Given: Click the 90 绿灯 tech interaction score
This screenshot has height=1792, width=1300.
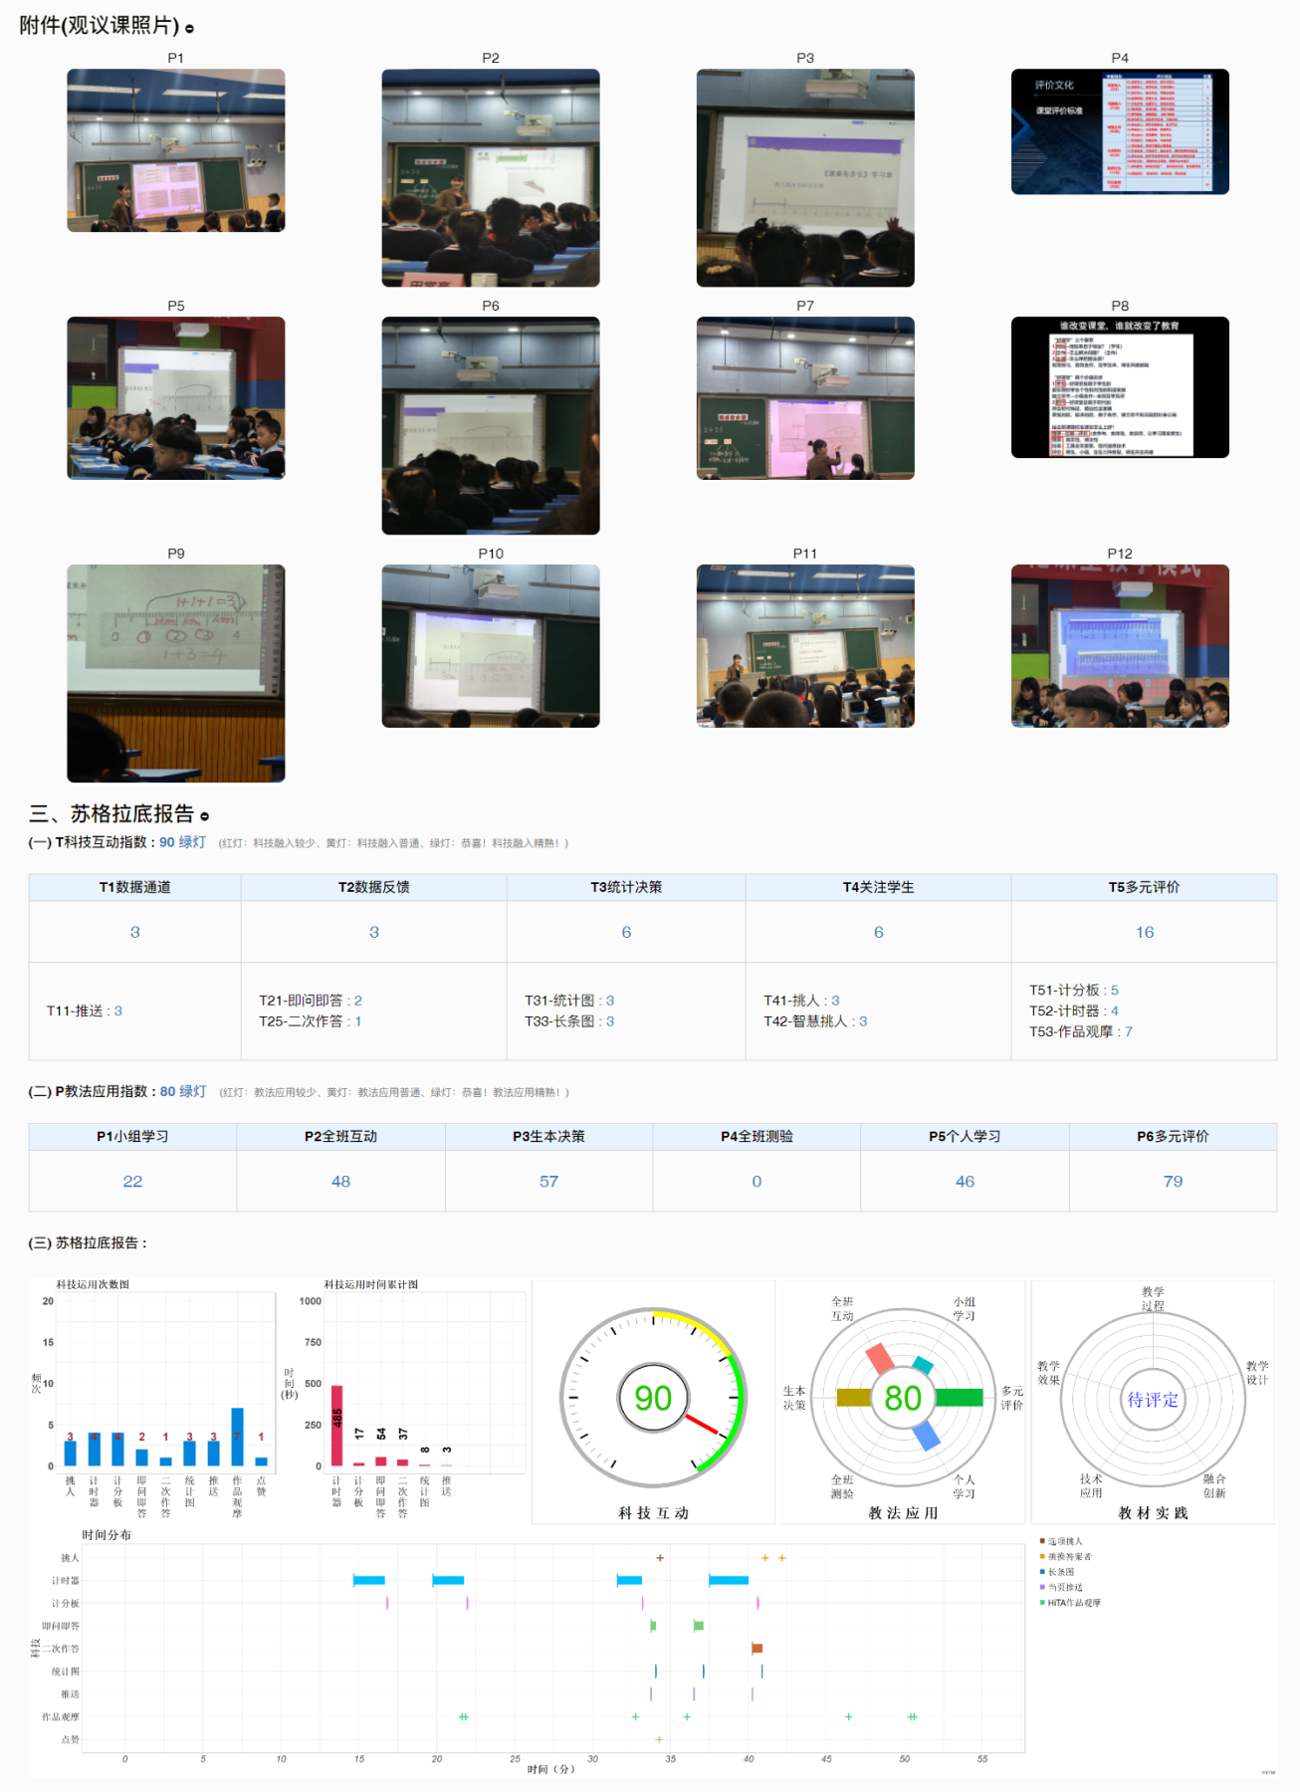Looking at the screenshot, I should pyautogui.click(x=182, y=842).
